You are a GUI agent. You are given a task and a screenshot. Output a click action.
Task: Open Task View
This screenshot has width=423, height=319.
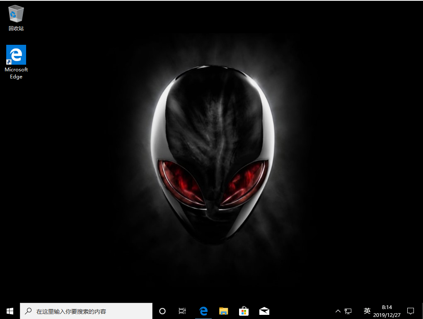pos(182,311)
